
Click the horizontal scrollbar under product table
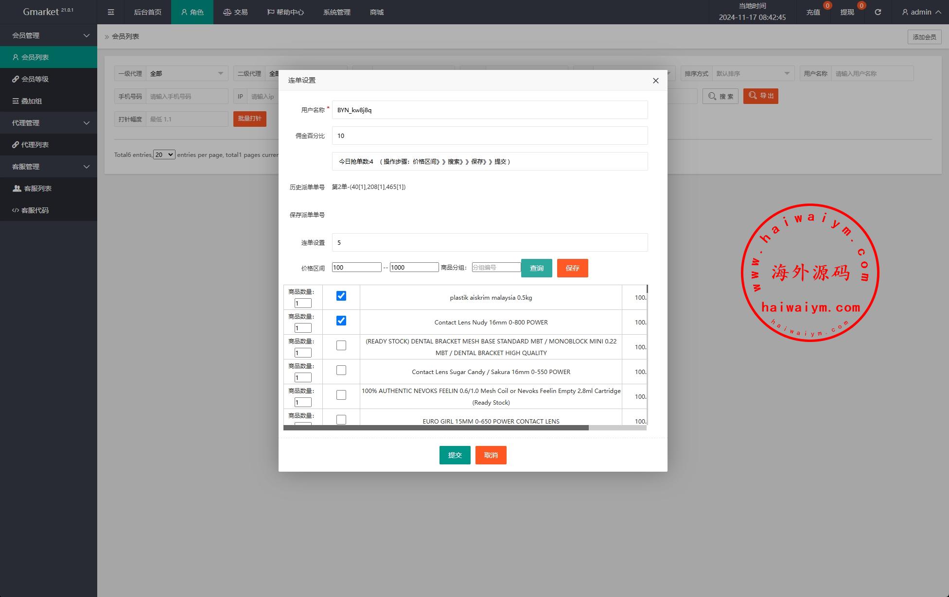coord(436,428)
